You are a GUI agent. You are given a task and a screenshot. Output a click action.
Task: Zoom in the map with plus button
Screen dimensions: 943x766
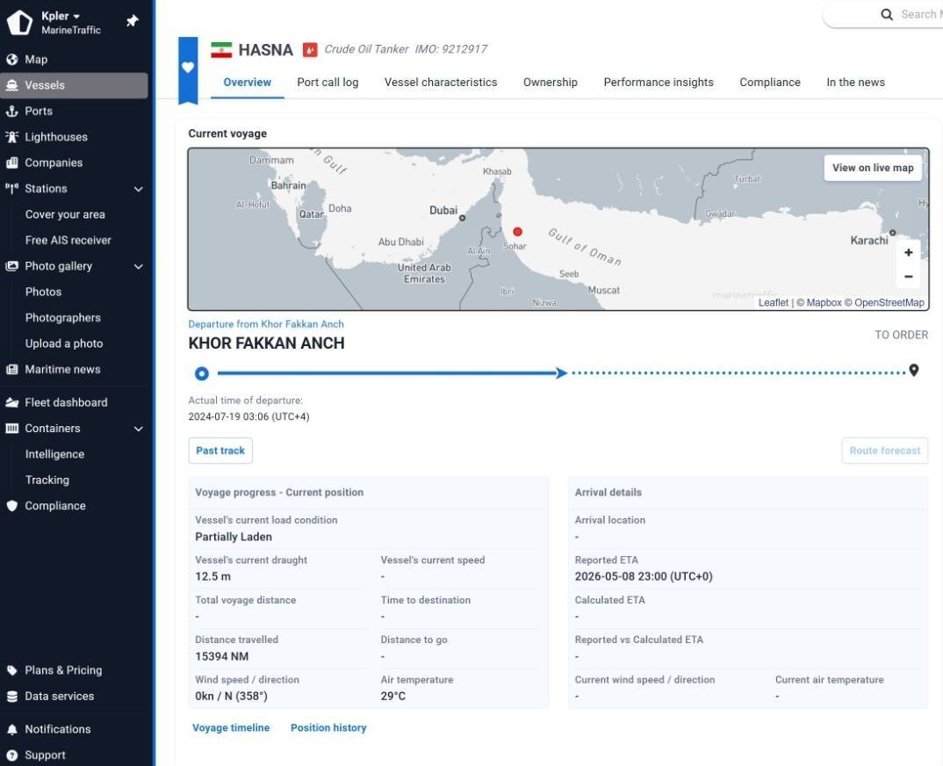[x=909, y=253]
